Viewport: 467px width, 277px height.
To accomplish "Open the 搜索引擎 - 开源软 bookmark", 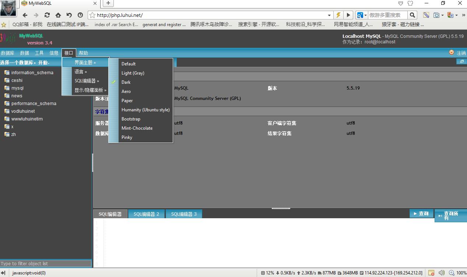I will tap(259, 25).
